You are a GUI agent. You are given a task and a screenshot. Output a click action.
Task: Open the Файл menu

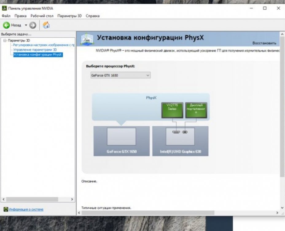pyautogui.click(x=6, y=16)
